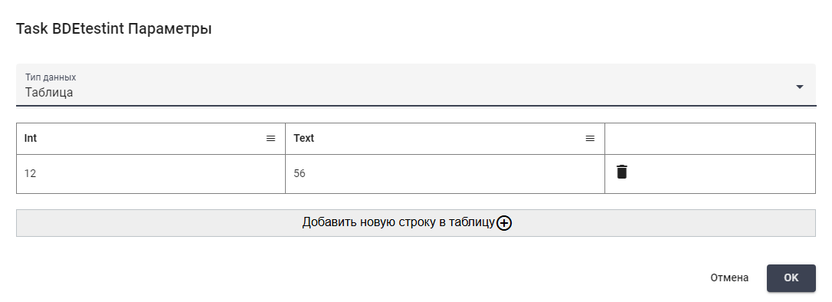Click the empty header of the actions column

(x=710, y=139)
